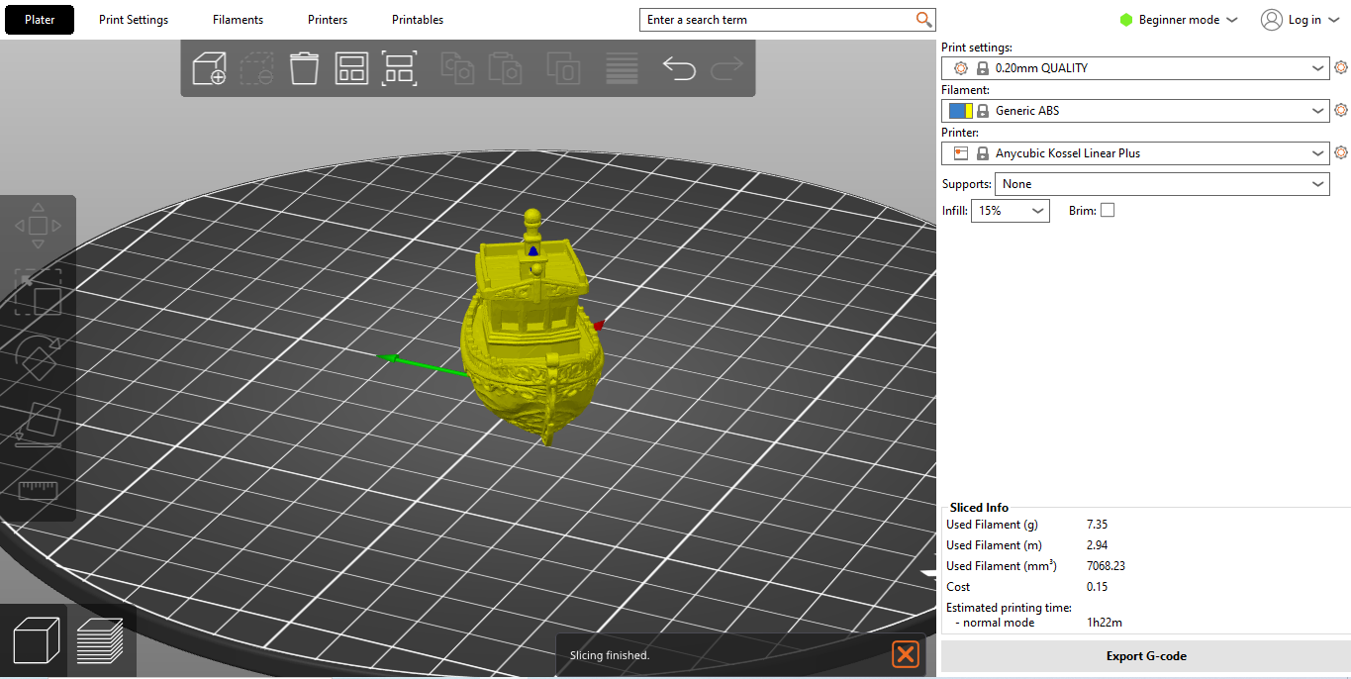Image resolution: width=1351 pixels, height=679 pixels.
Task: Select the Rotate gizmo tool
Action: click(38, 358)
